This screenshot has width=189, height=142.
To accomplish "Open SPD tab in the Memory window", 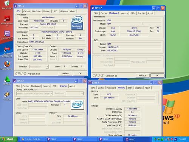I will click(x=130, y=88).
